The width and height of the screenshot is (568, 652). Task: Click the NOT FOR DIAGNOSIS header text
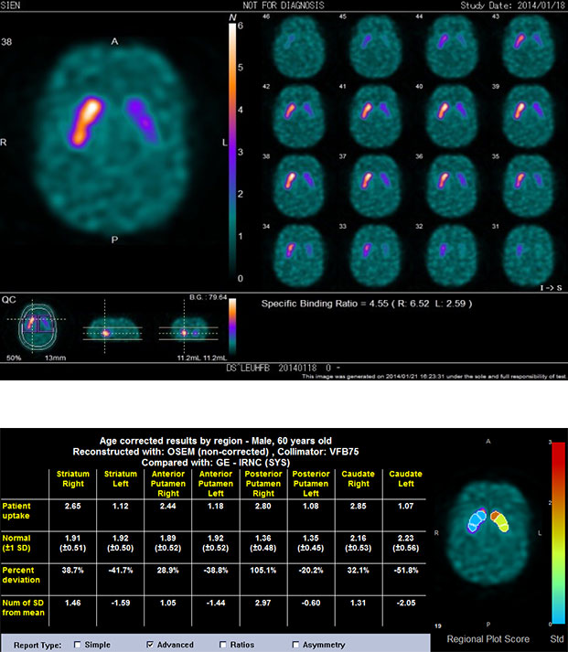(x=284, y=5)
